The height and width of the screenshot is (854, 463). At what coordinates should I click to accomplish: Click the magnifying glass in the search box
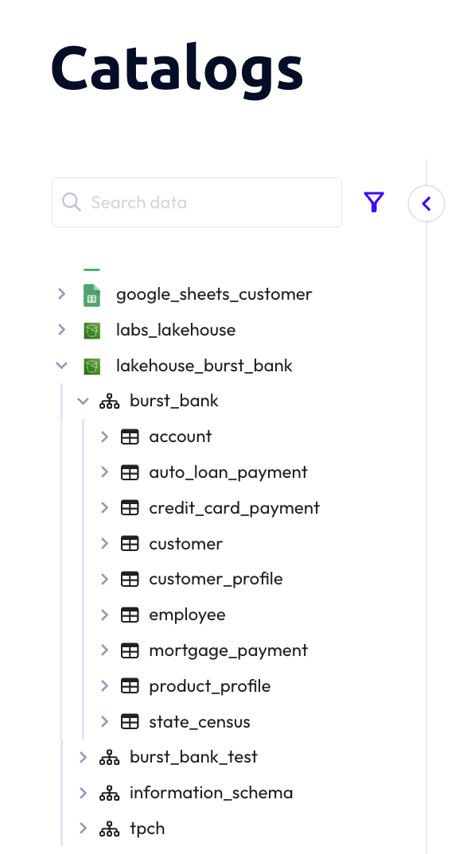tap(71, 202)
